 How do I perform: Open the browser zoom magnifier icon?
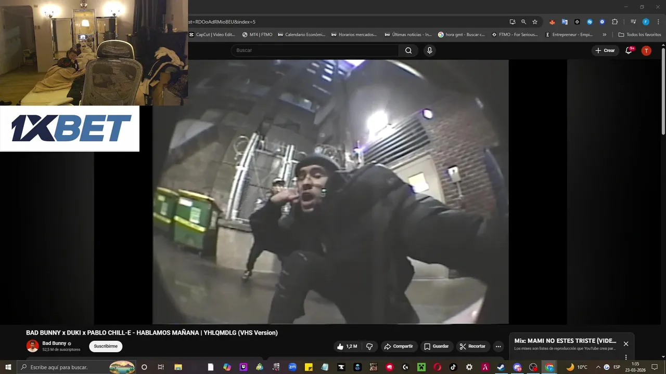523,22
